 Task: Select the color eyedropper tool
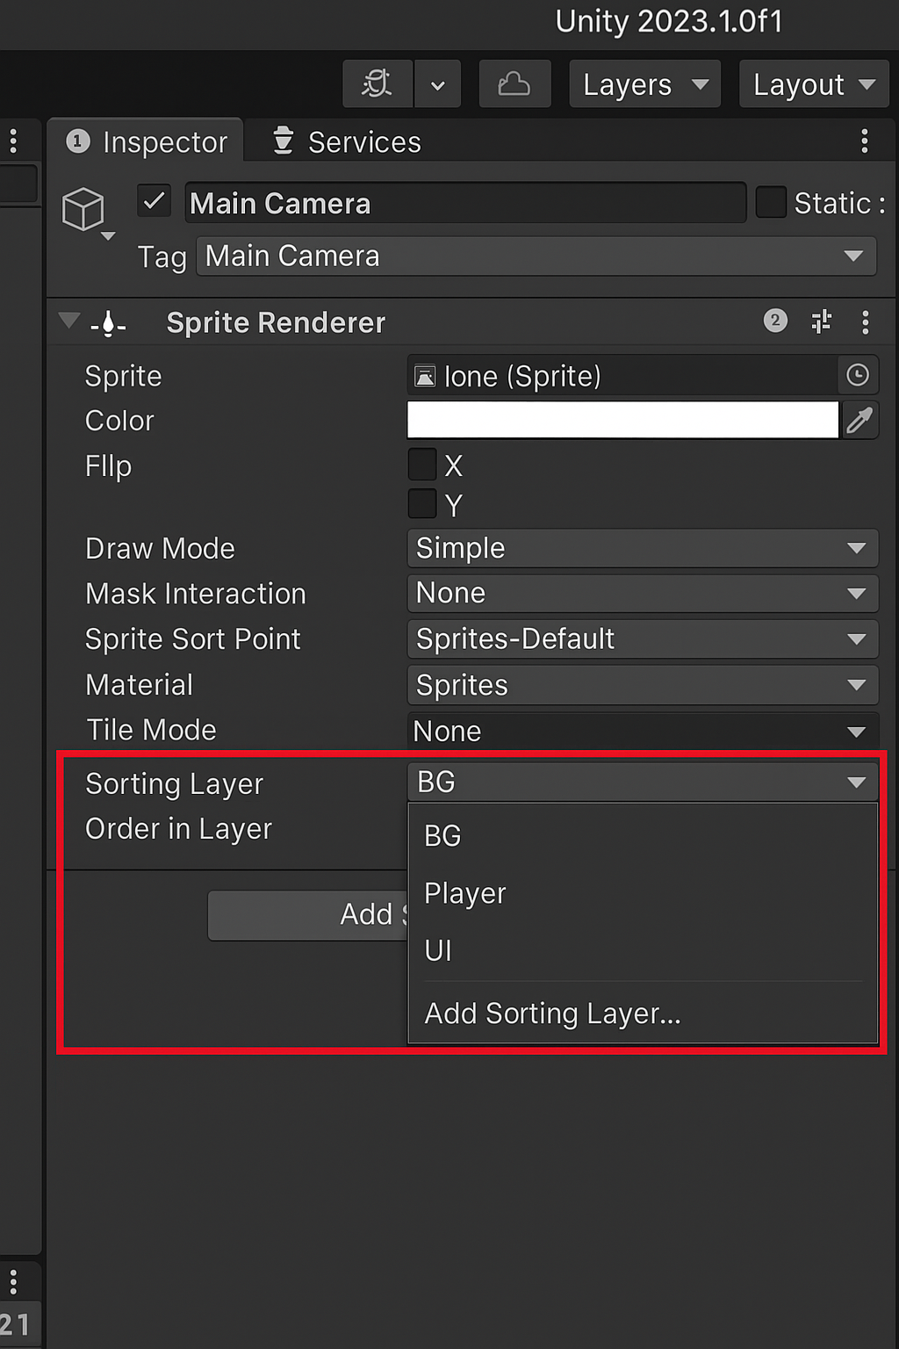click(x=859, y=420)
